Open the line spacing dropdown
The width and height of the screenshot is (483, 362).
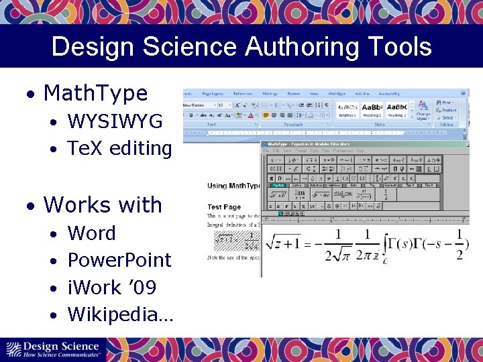[300, 115]
